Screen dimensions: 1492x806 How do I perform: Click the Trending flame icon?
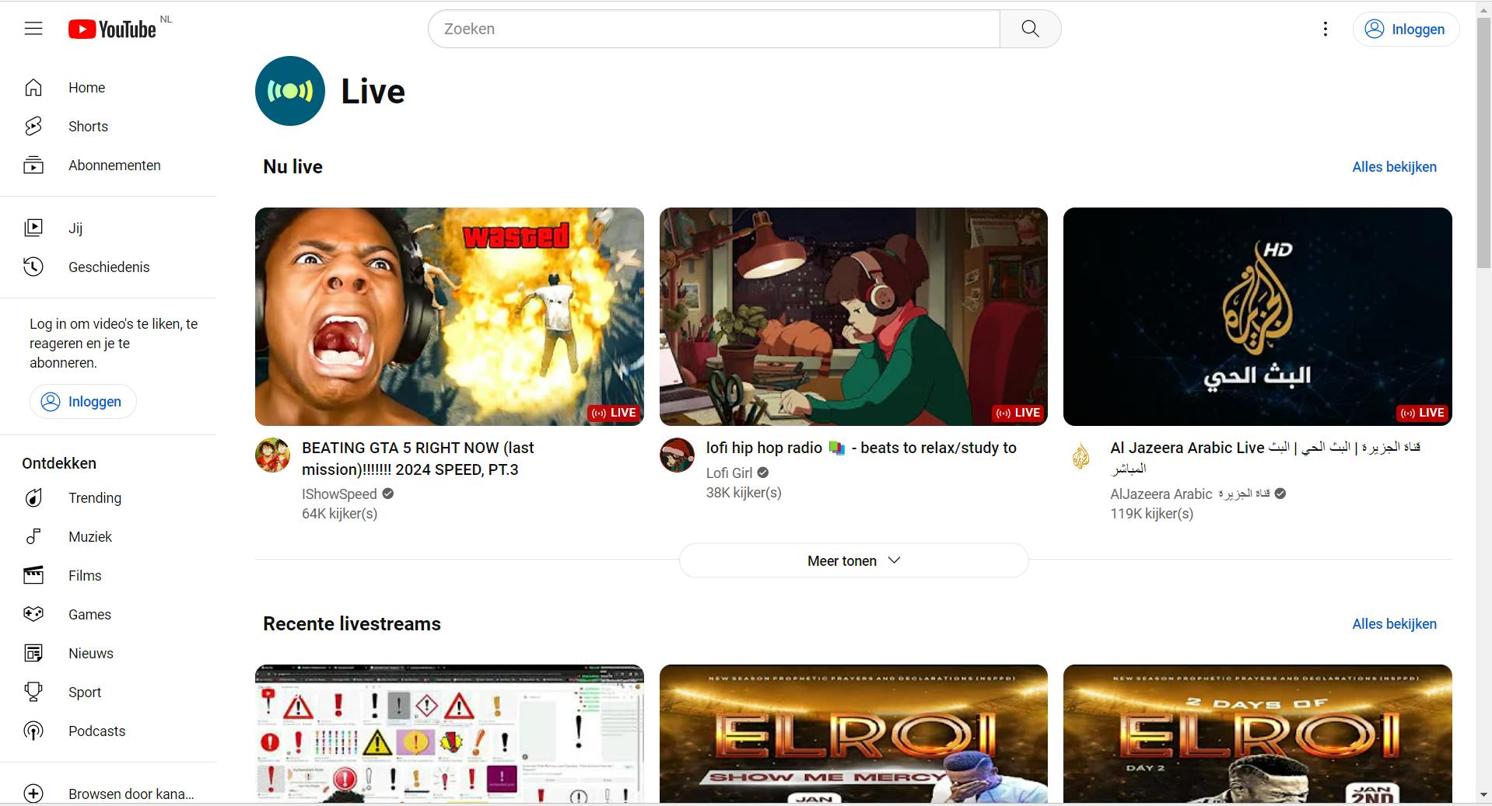[x=33, y=498]
